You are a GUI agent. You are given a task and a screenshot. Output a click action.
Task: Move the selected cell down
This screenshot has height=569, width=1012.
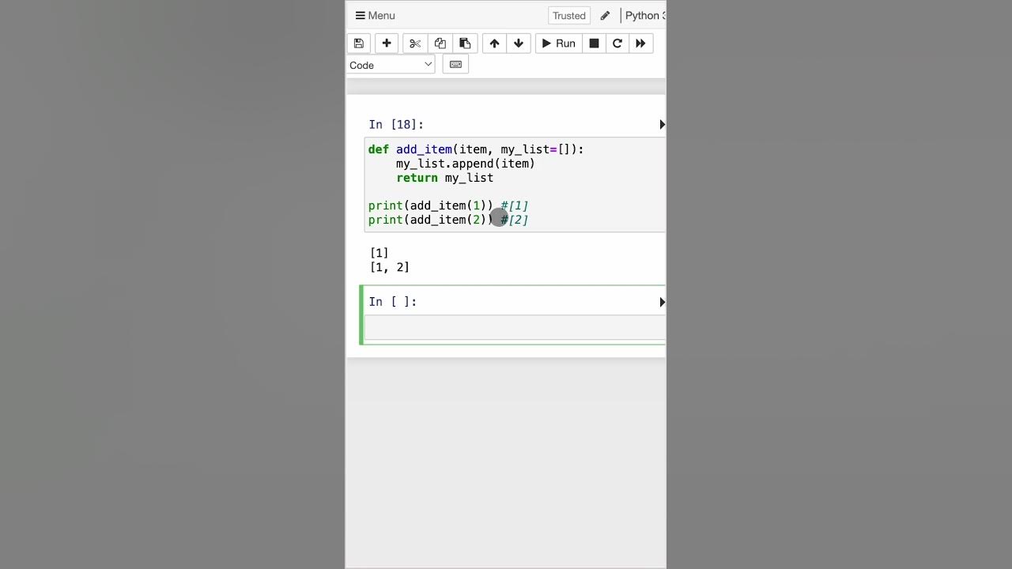(x=519, y=43)
